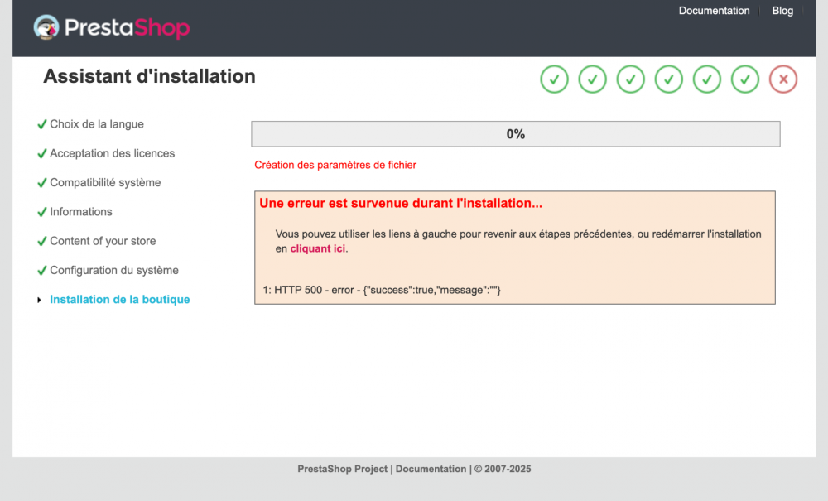The width and height of the screenshot is (828, 501).
Task: Restart installation via cliquant ici link
Action: [317, 248]
